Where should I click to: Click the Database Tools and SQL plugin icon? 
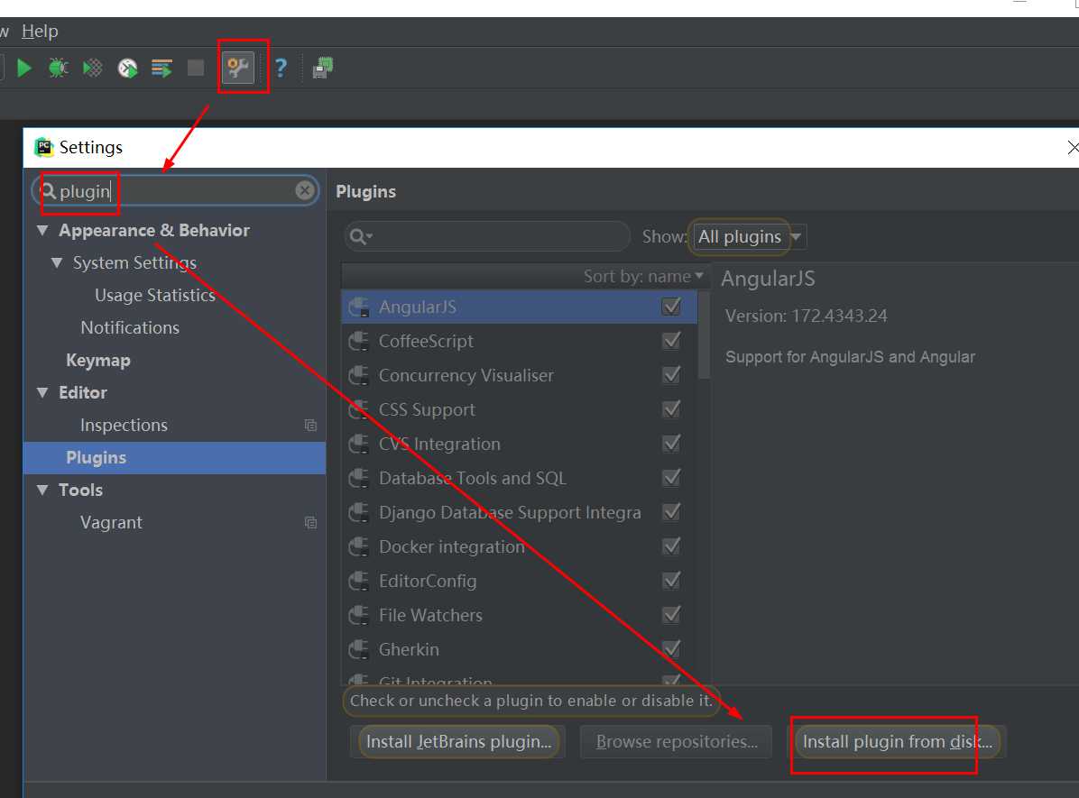pyautogui.click(x=358, y=478)
